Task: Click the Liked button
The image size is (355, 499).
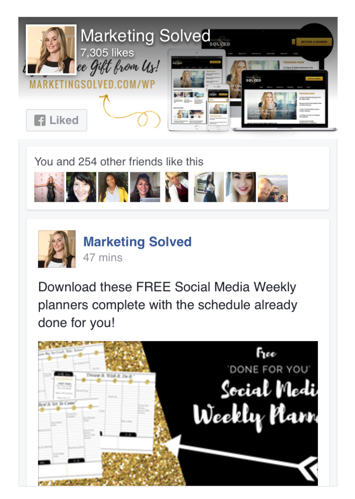Action: 56,120
